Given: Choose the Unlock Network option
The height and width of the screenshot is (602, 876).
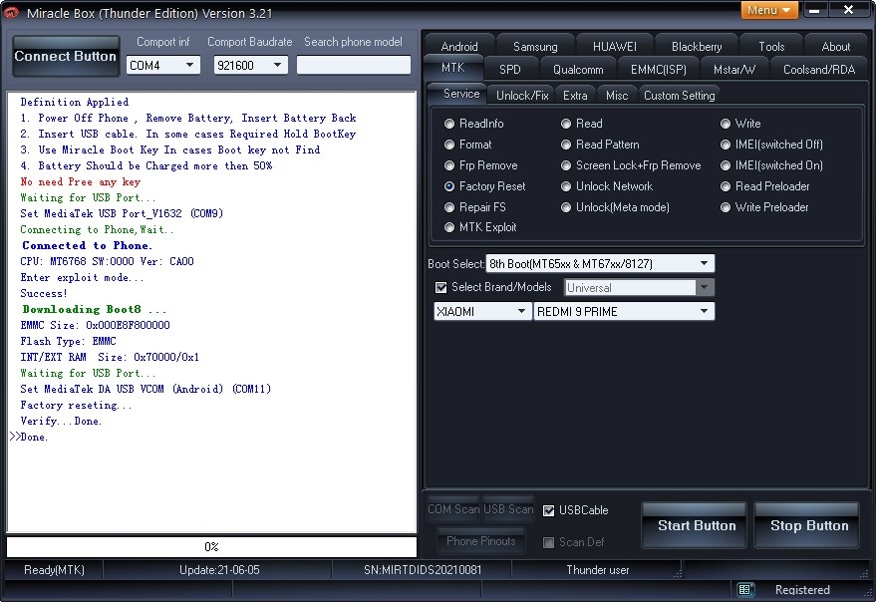Looking at the screenshot, I should click(x=607, y=186).
